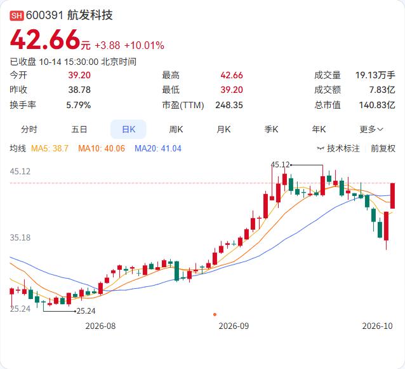Click the 总市值 value 140.83亿
The height and width of the screenshot is (369, 405).
[377, 105]
